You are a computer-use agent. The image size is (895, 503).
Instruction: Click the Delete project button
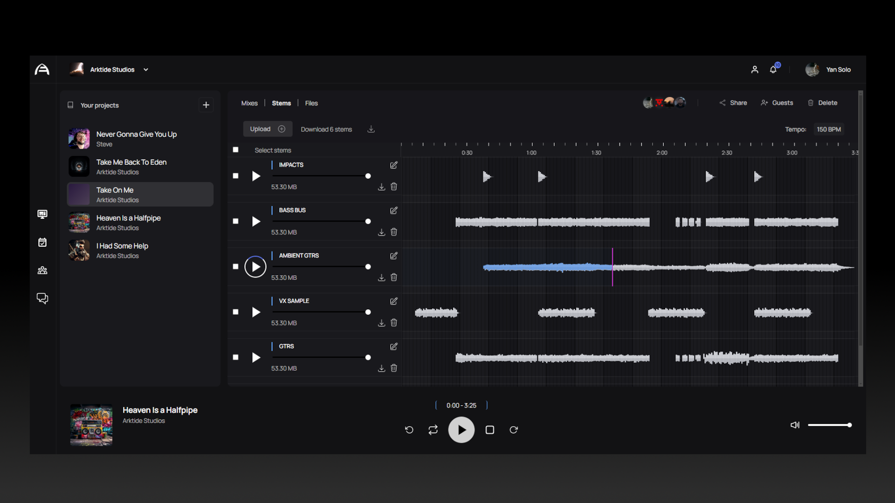click(822, 102)
